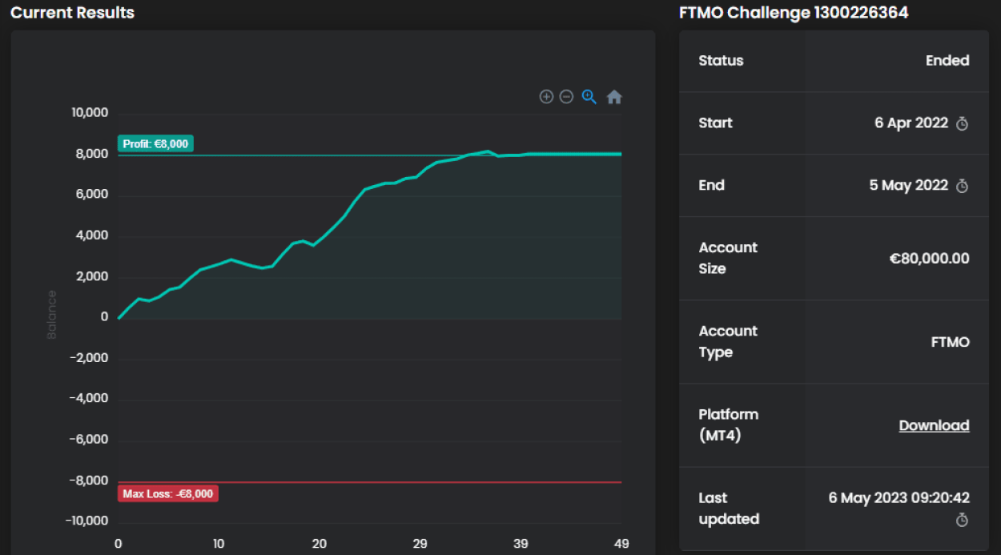Click the Platform (MT4) row label
Screen dimensions: 1001x555
point(728,425)
